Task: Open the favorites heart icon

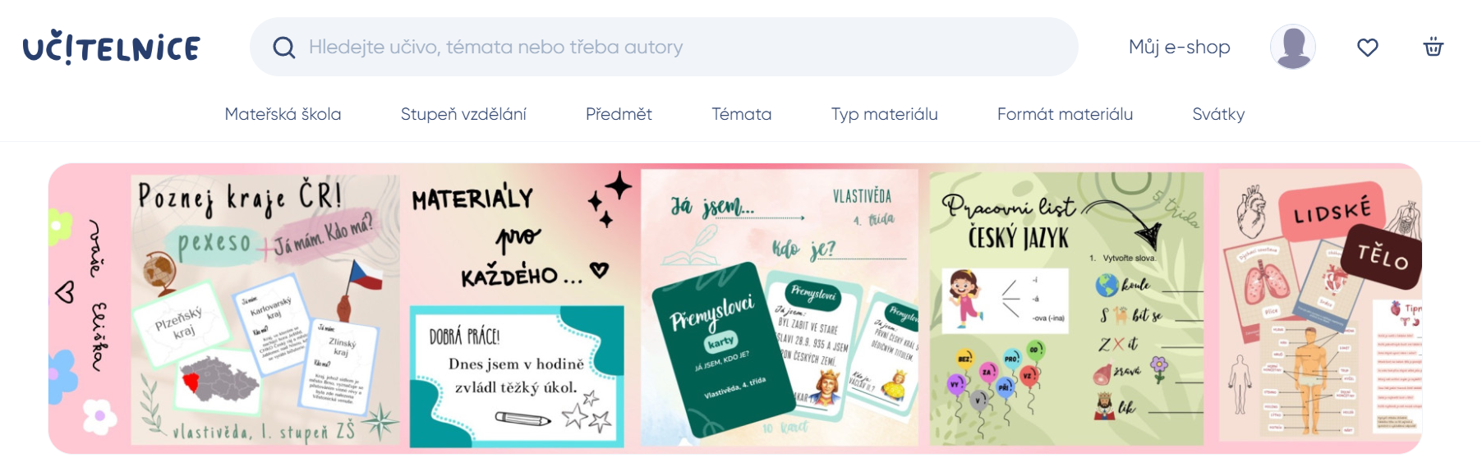Action: click(1367, 48)
